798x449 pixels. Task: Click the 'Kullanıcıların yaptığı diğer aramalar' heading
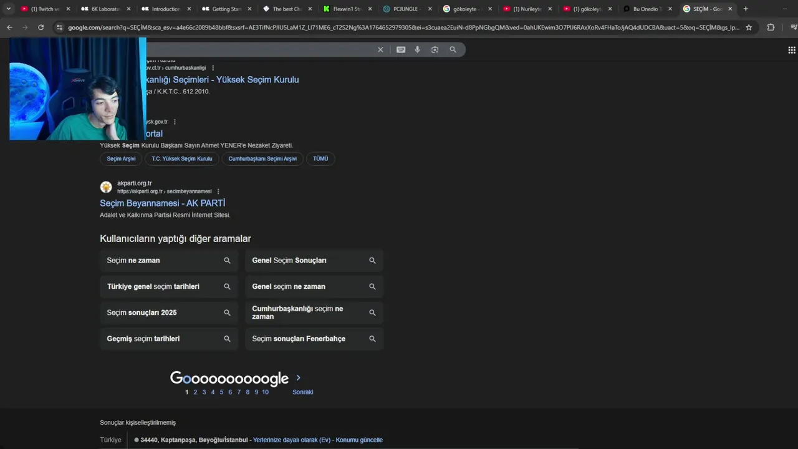click(175, 239)
